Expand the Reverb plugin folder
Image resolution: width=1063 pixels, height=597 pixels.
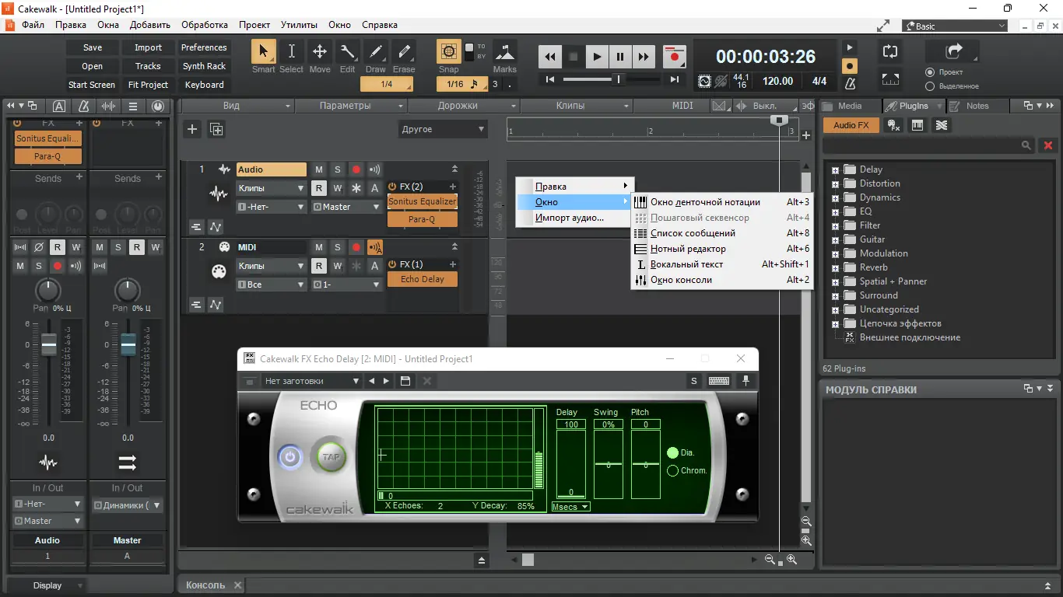pos(836,267)
